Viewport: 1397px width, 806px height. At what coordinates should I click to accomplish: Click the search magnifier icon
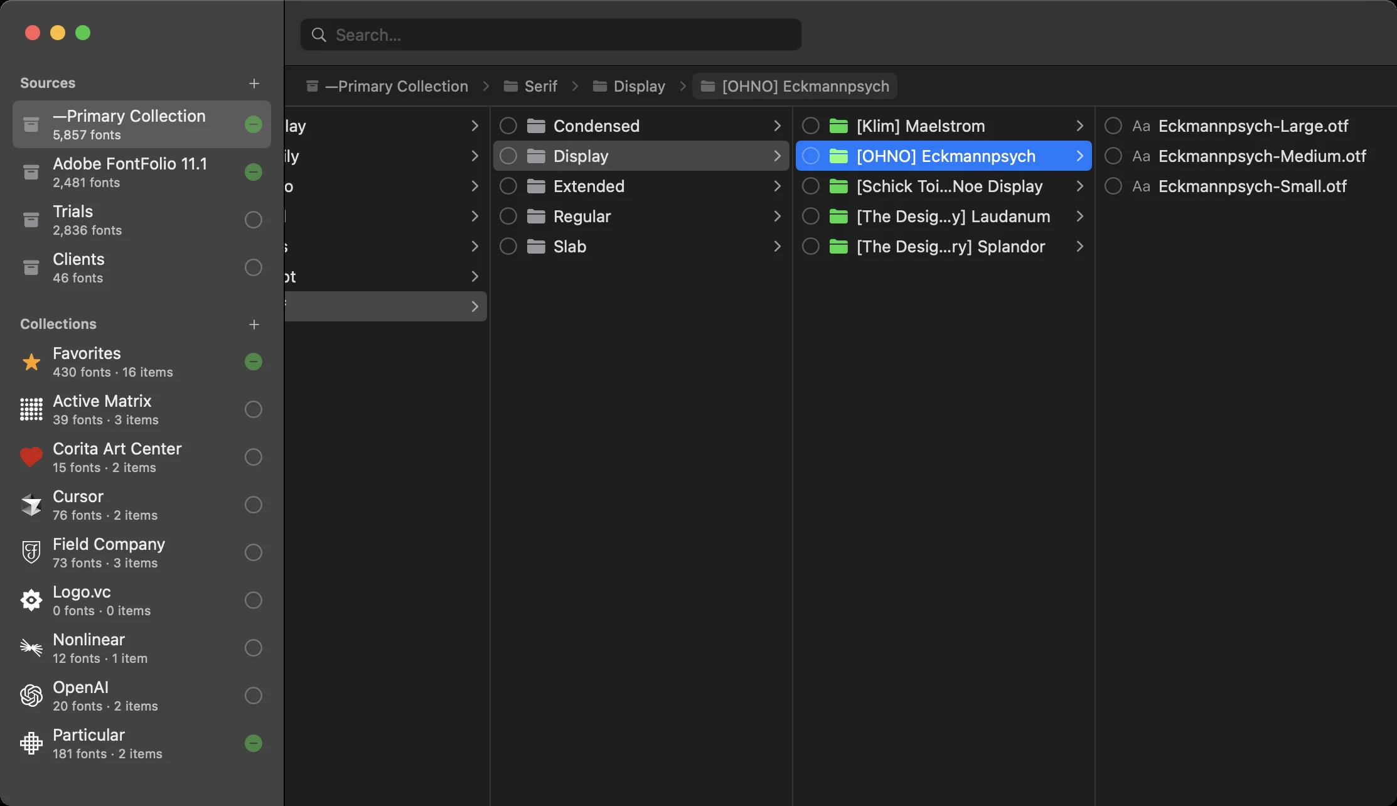pyautogui.click(x=319, y=35)
